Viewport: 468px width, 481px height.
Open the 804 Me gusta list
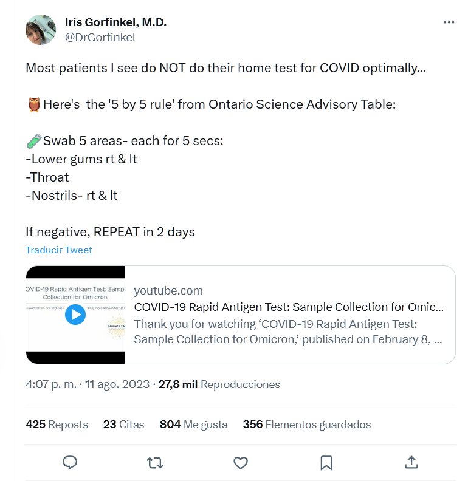pos(193,425)
